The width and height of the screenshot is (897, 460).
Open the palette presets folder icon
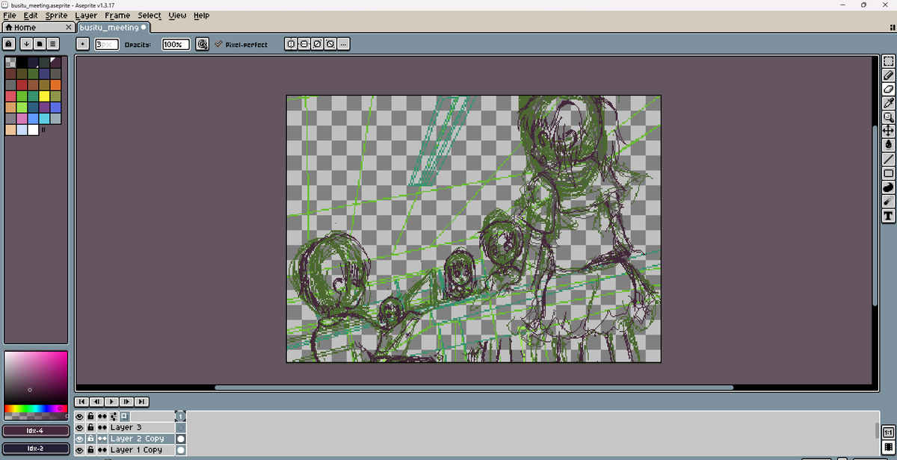(40, 44)
